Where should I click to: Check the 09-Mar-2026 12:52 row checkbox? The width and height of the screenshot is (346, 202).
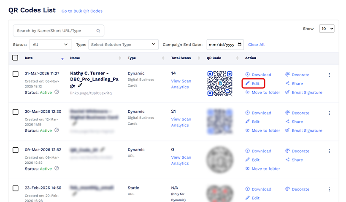tap(16, 150)
